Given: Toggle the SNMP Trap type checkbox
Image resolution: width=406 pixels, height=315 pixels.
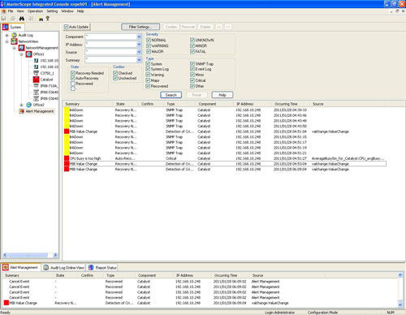Looking at the screenshot, I should click(192, 64).
